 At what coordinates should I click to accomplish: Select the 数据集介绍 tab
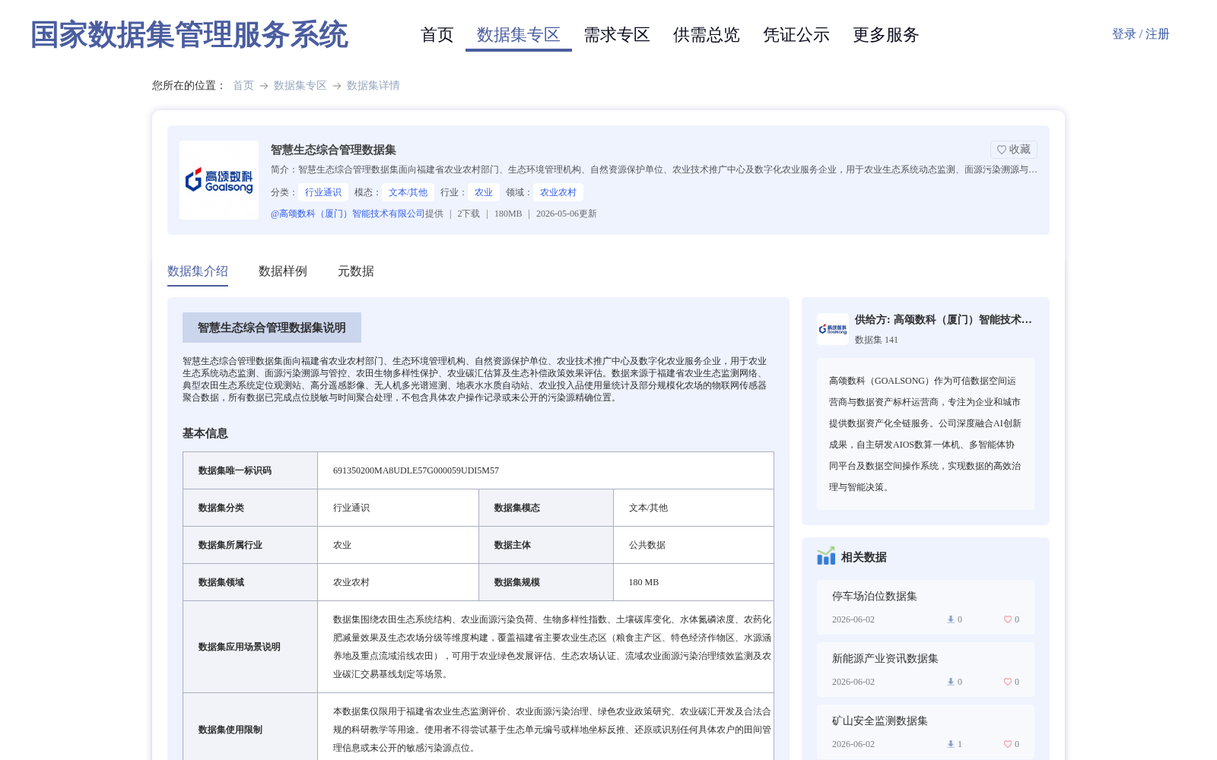tap(198, 271)
